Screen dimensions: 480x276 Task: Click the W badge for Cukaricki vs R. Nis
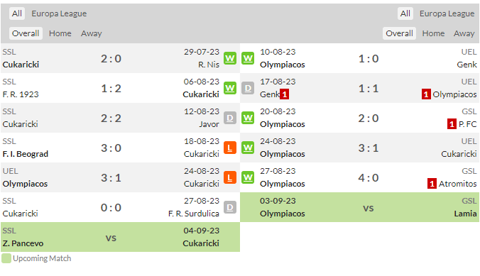pyautogui.click(x=230, y=58)
